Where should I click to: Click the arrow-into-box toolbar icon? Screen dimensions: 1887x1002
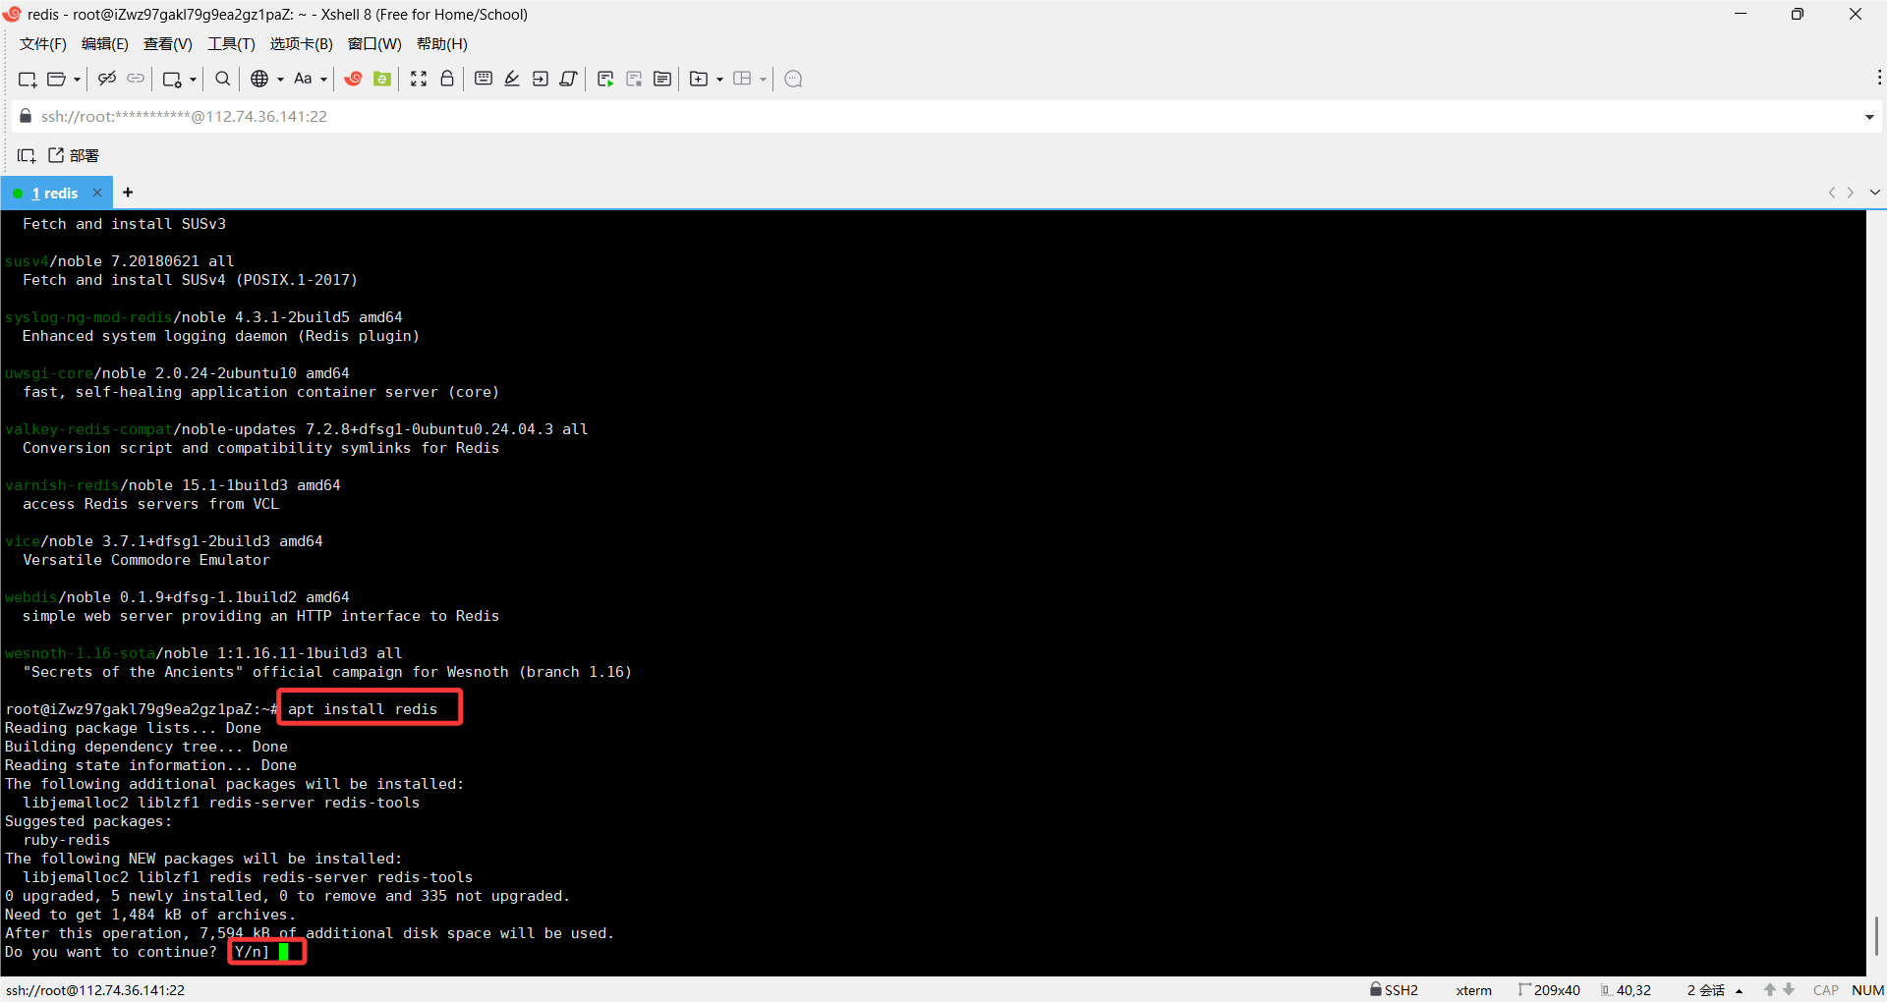pyautogui.click(x=541, y=79)
